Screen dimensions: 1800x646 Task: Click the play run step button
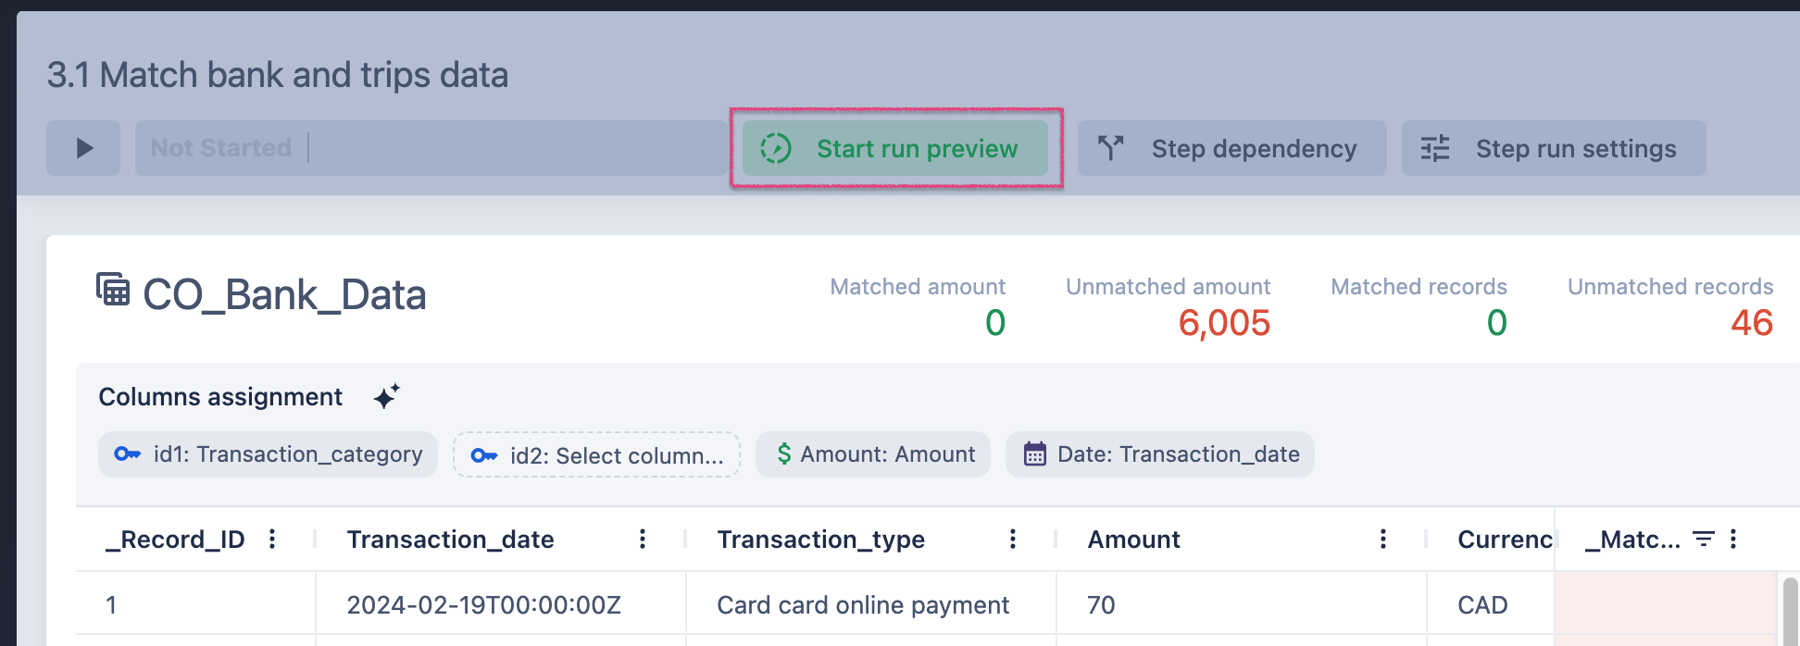pos(83,148)
